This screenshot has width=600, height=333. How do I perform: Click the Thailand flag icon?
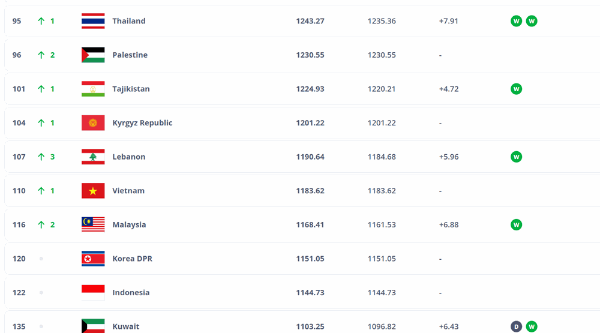pyautogui.click(x=93, y=21)
